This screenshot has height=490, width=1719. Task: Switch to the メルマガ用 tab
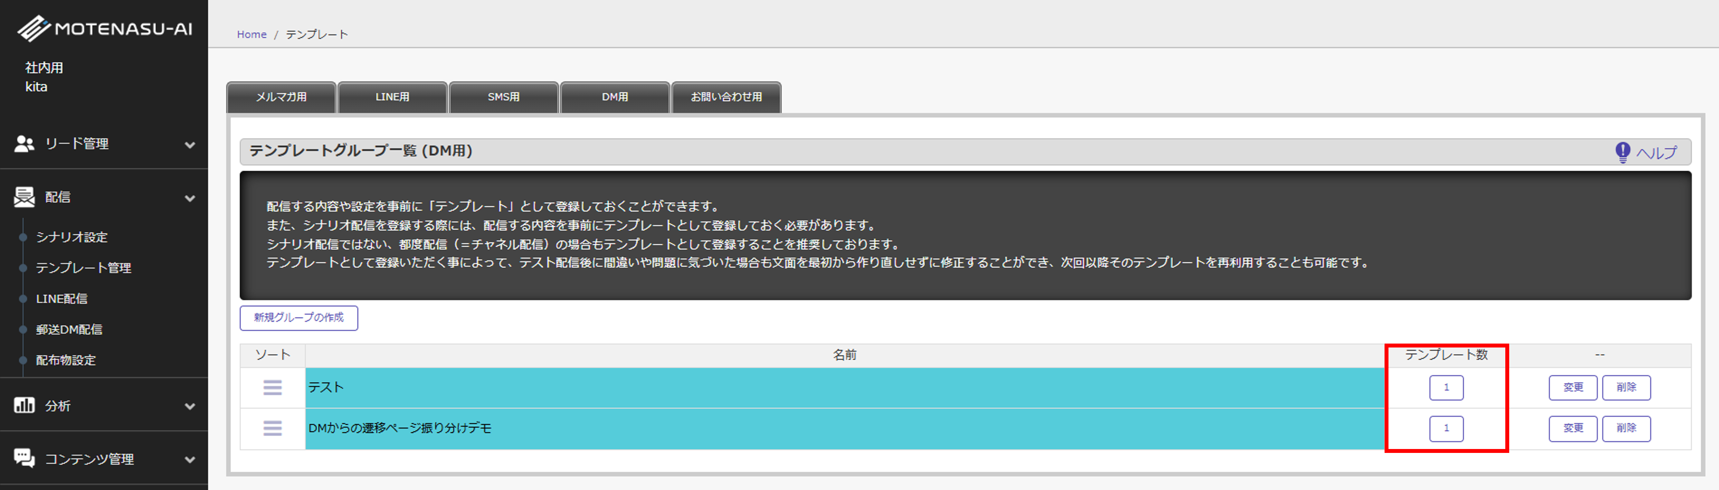(281, 97)
